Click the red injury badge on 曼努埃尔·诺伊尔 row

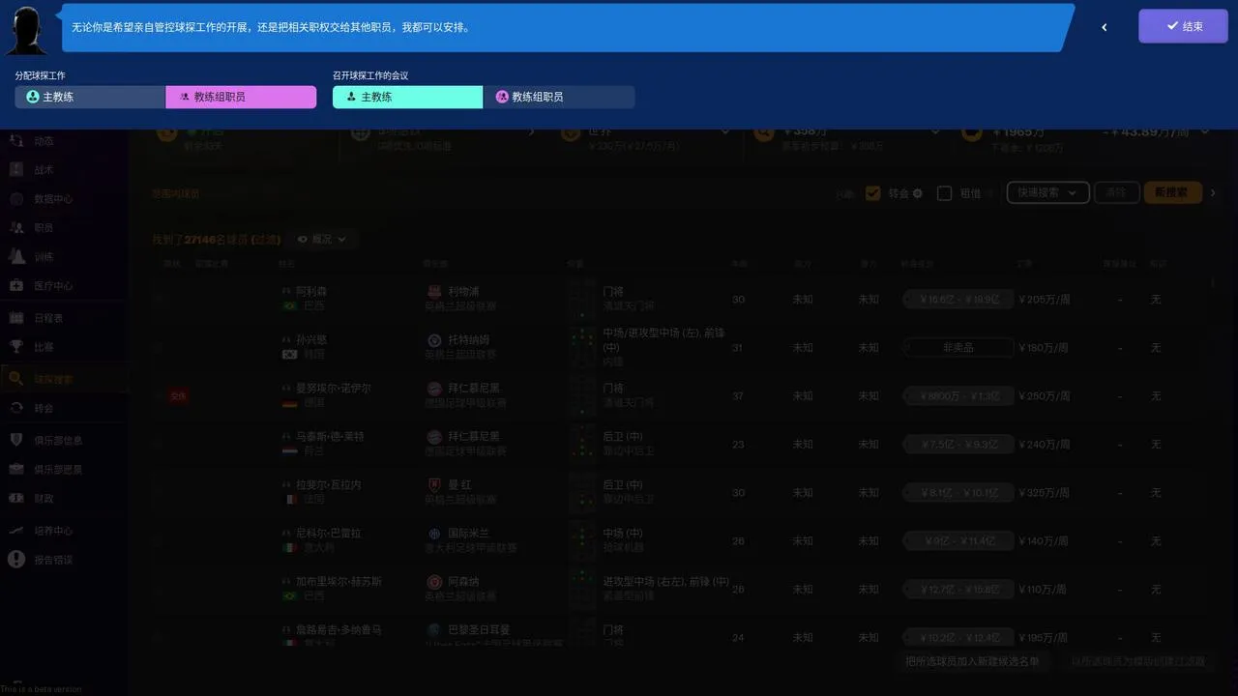coord(177,395)
